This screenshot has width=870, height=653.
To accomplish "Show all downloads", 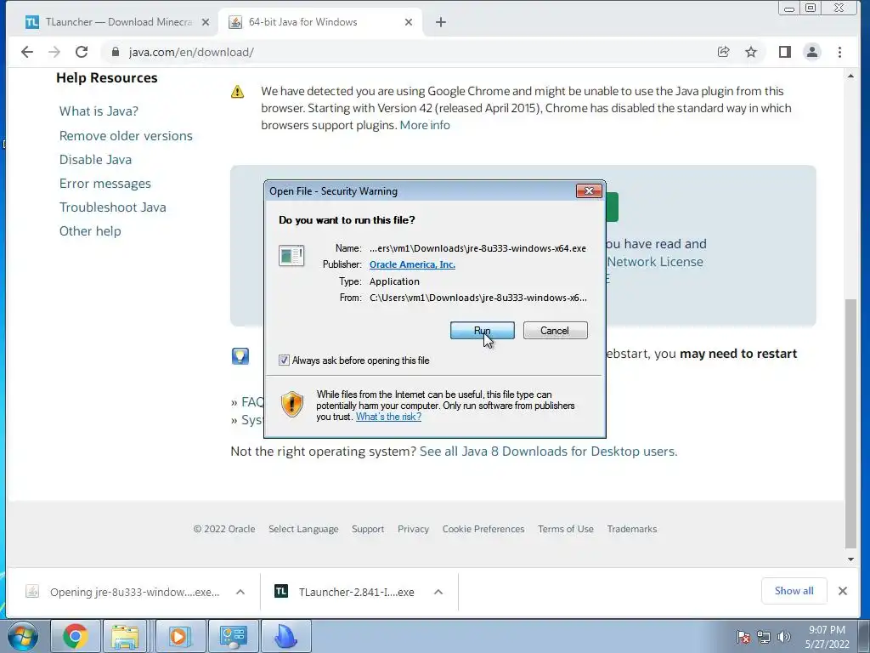I will [794, 591].
